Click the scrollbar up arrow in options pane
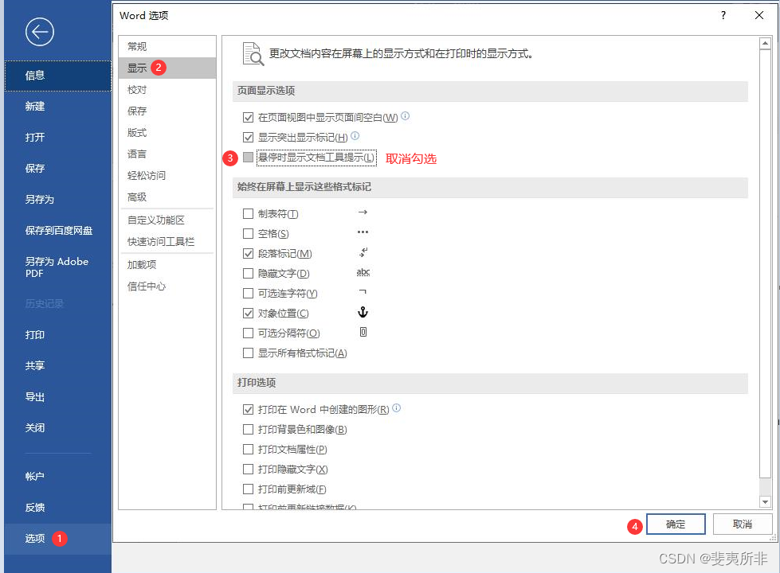780x573 pixels. pos(765,44)
